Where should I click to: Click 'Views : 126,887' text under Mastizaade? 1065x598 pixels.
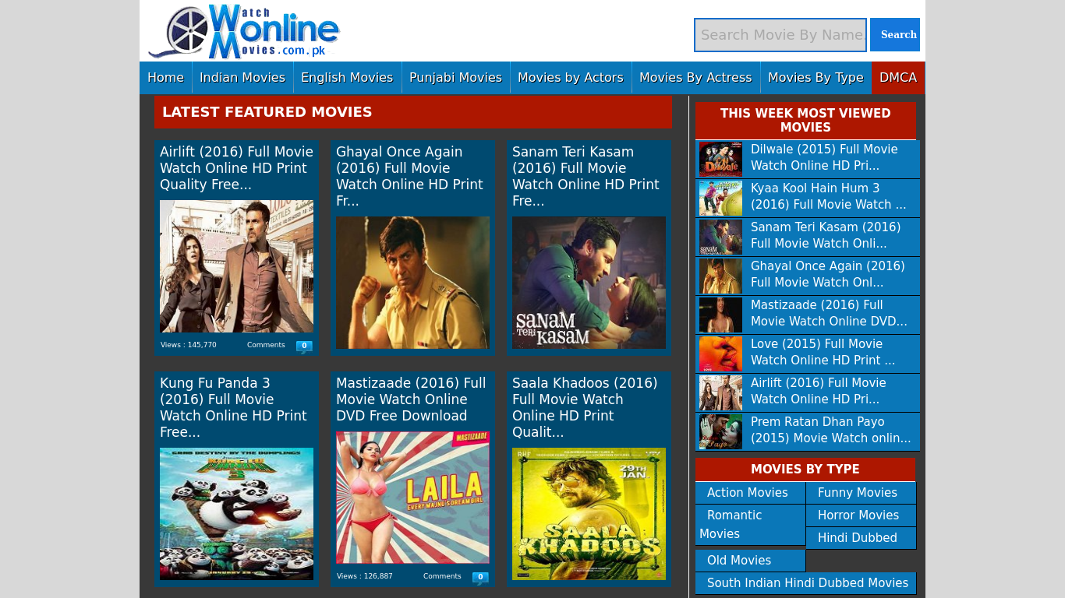coord(365,576)
